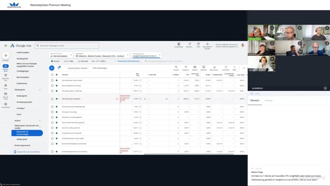Click the horizontal scrollbar below the keyword table
The height and width of the screenshot is (186, 330).
188,154
